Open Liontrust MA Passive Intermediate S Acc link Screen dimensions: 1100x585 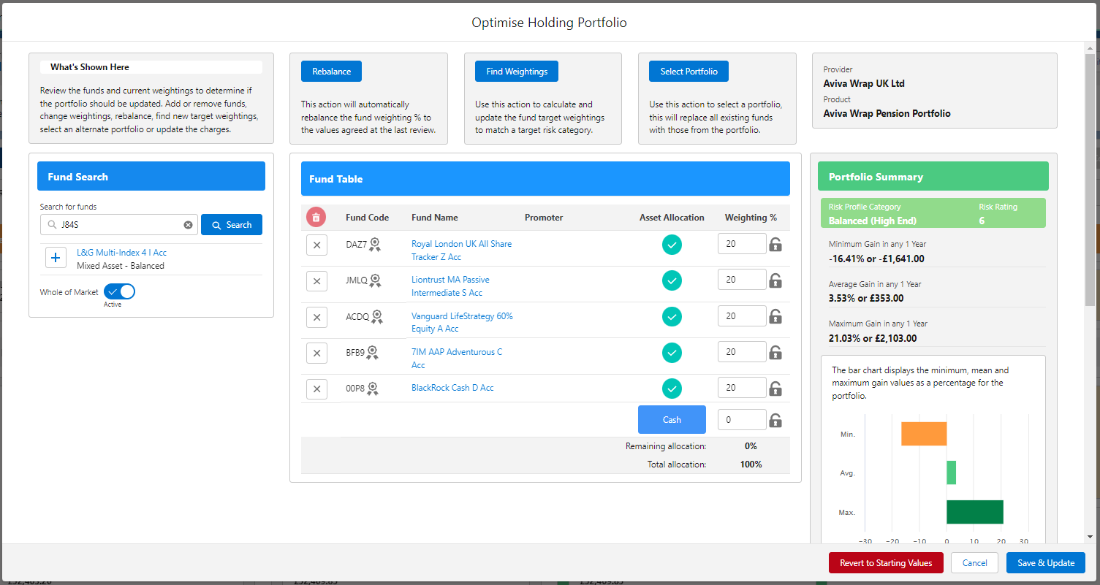[450, 286]
